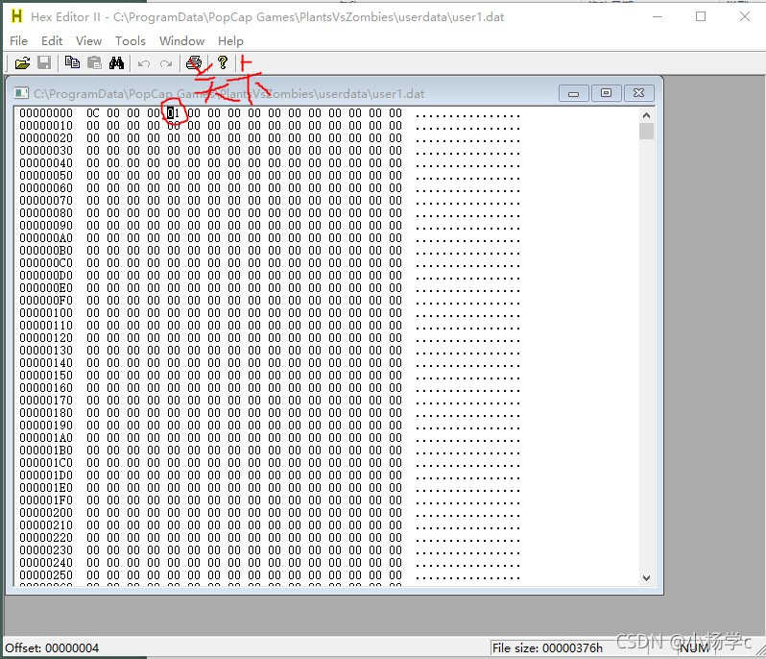
Task: Click the Redo arrow icon
Action: click(166, 63)
